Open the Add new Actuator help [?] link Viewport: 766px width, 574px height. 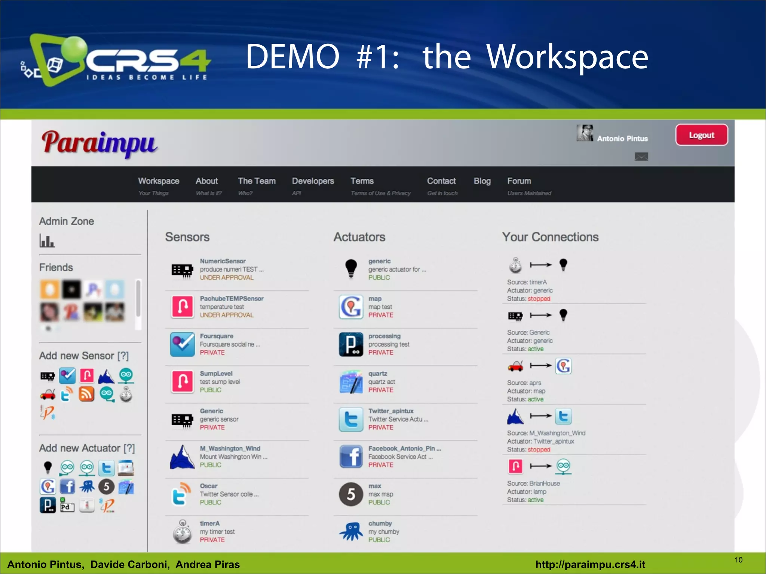click(129, 448)
